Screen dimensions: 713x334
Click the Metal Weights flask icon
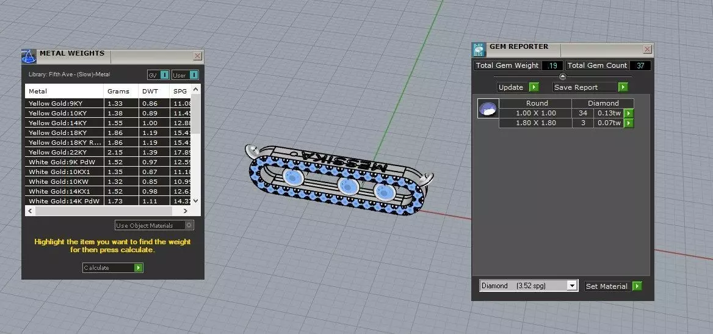29,56
